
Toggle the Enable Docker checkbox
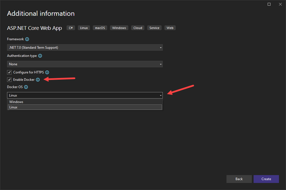(x=9, y=80)
